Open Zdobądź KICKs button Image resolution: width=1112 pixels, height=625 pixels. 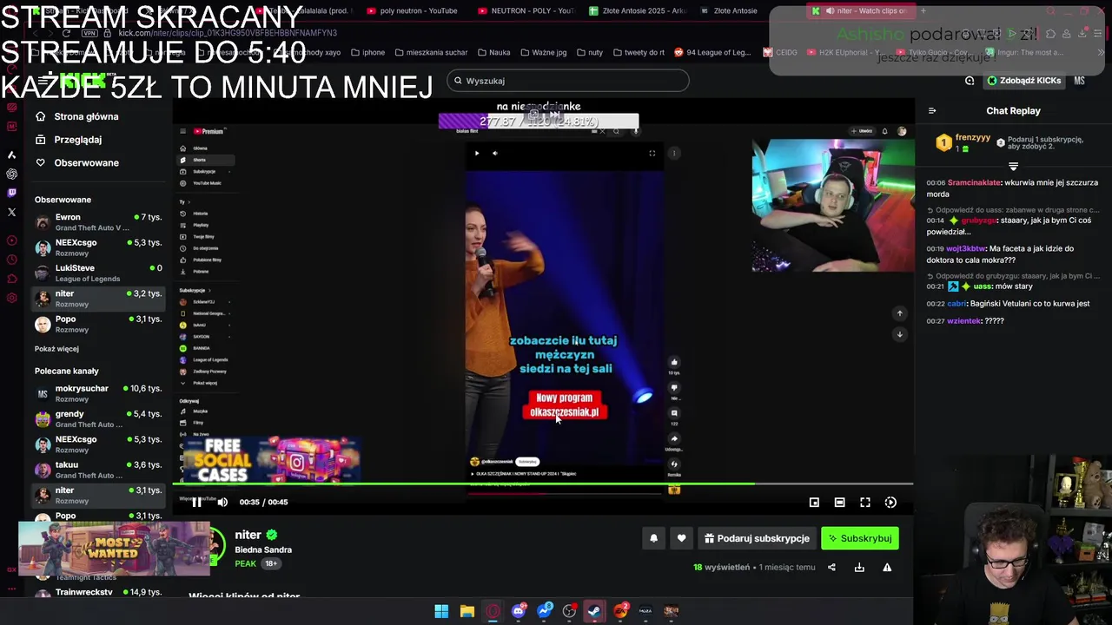click(x=1023, y=81)
